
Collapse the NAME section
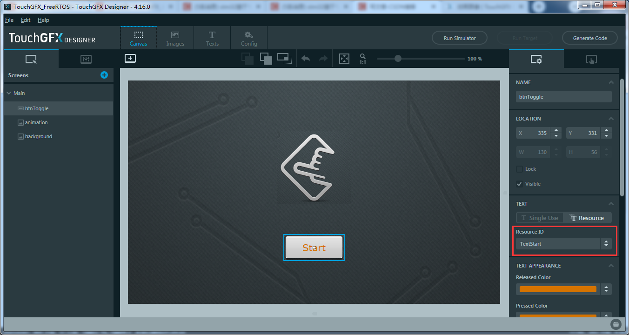pyautogui.click(x=611, y=82)
